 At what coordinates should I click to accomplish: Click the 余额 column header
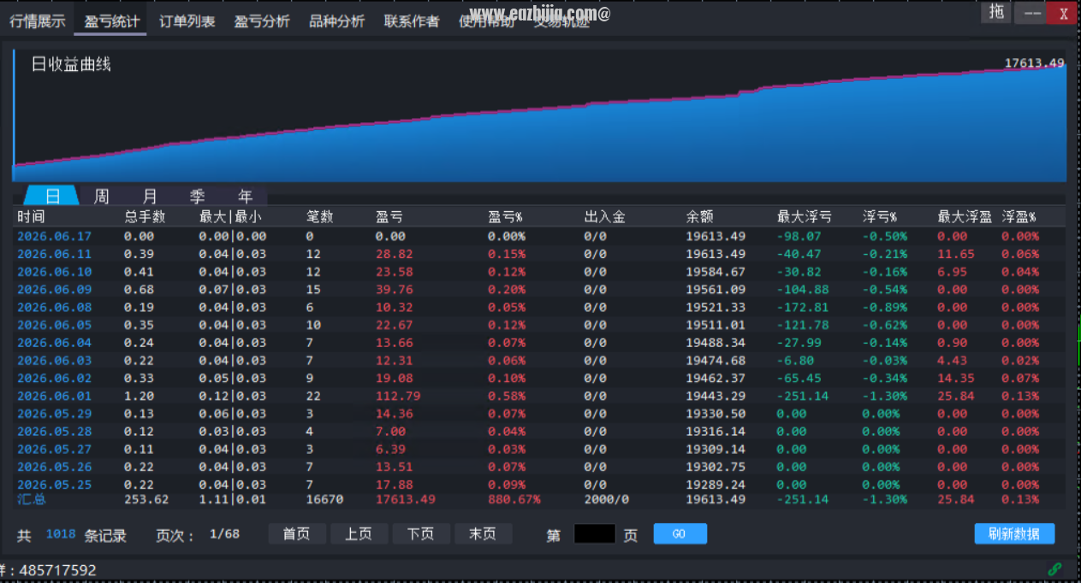pyautogui.click(x=699, y=217)
